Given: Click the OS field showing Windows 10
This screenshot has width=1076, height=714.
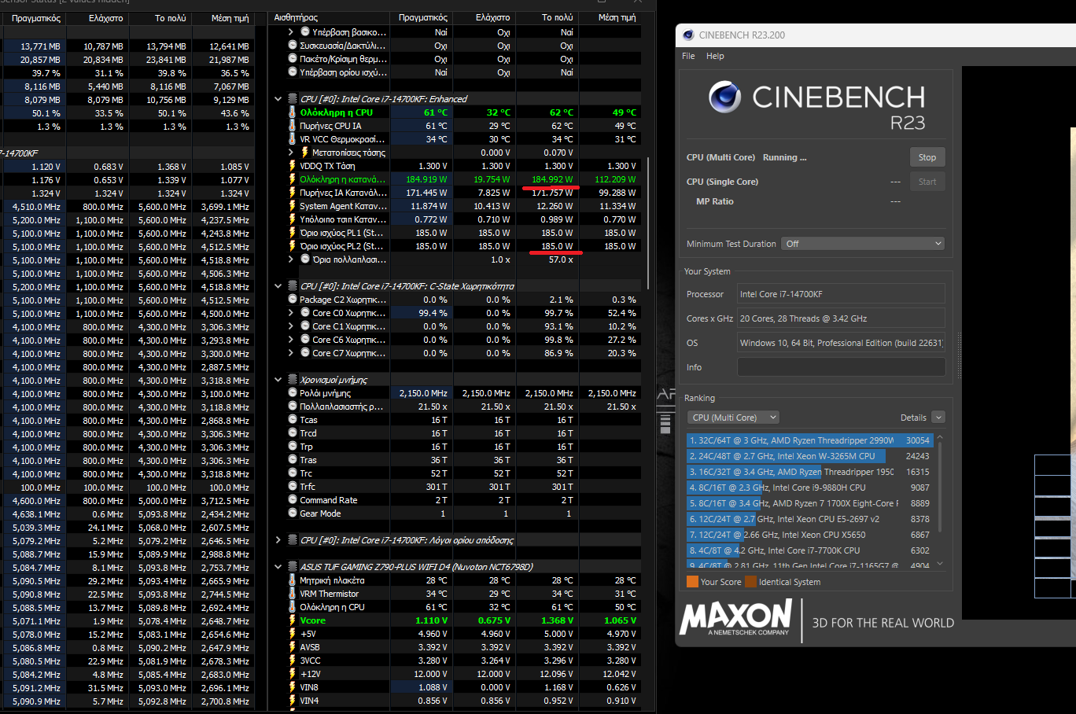Looking at the screenshot, I should click(841, 343).
